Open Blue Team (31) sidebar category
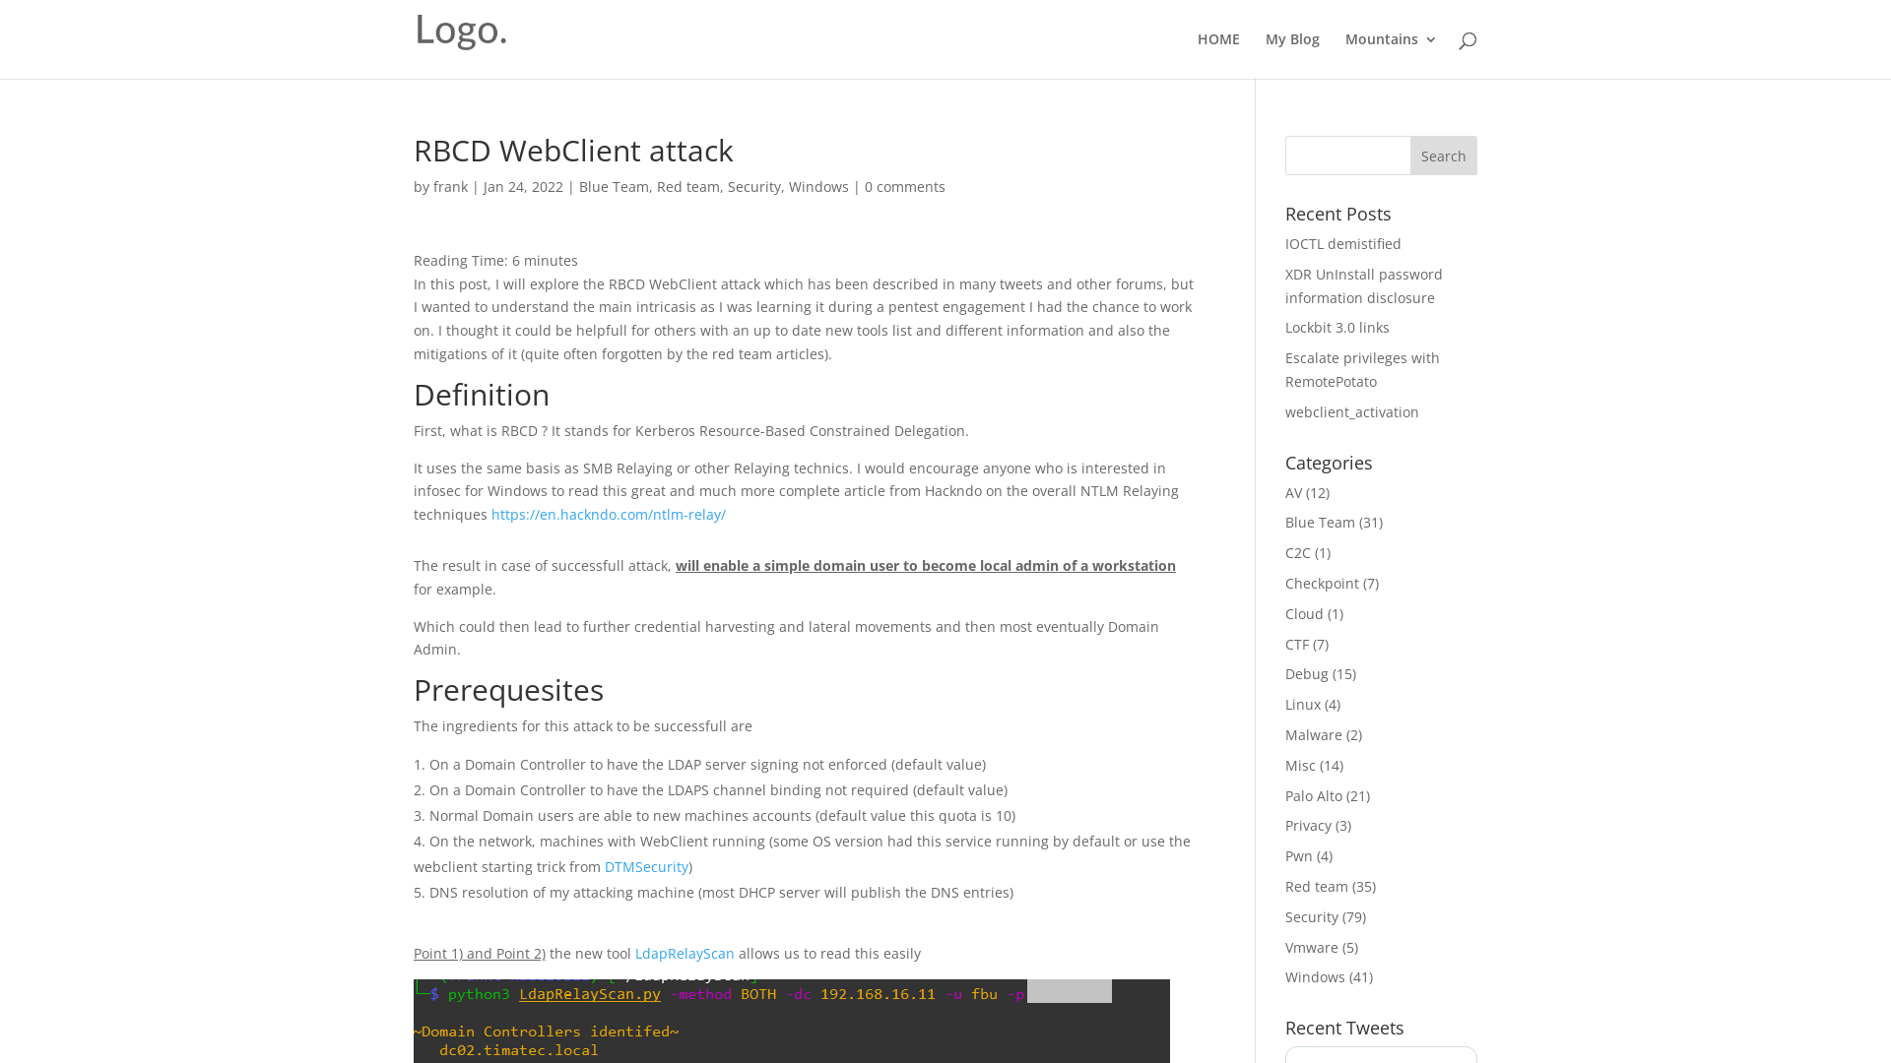Viewport: 1891px width, 1063px height. pyautogui.click(x=1320, y=523)
